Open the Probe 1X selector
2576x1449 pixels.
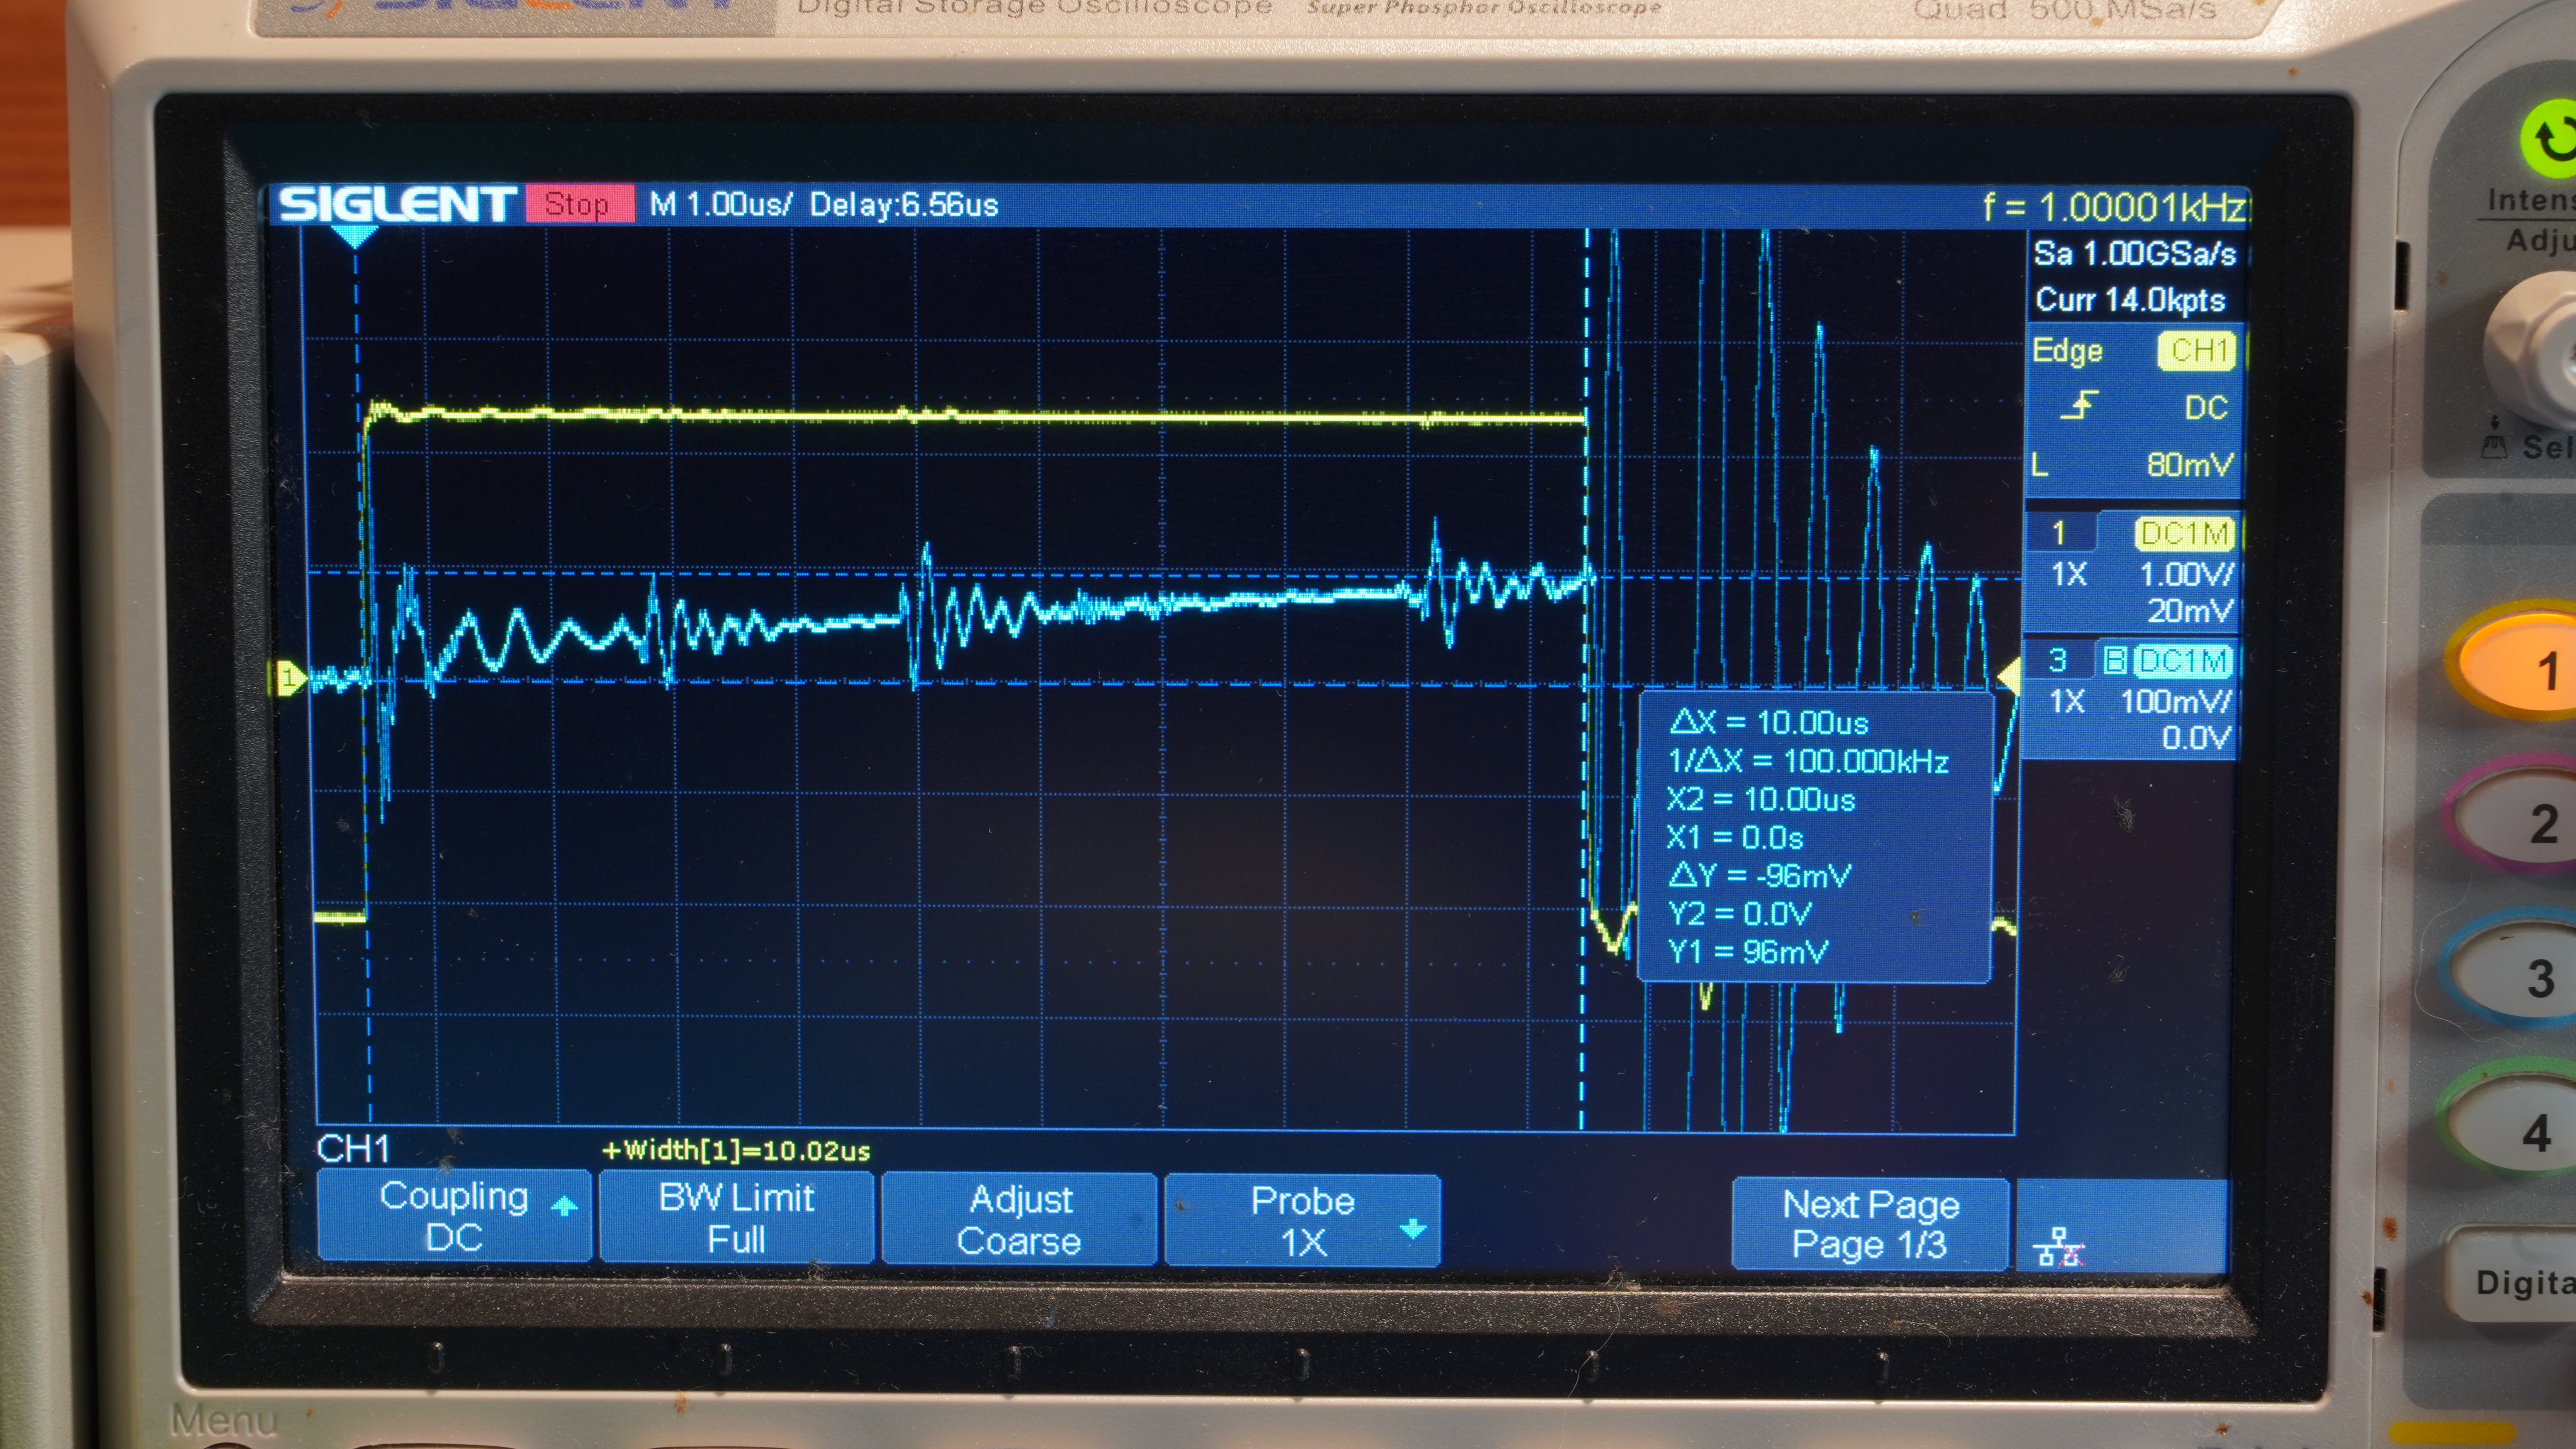click(1302, 1220)
